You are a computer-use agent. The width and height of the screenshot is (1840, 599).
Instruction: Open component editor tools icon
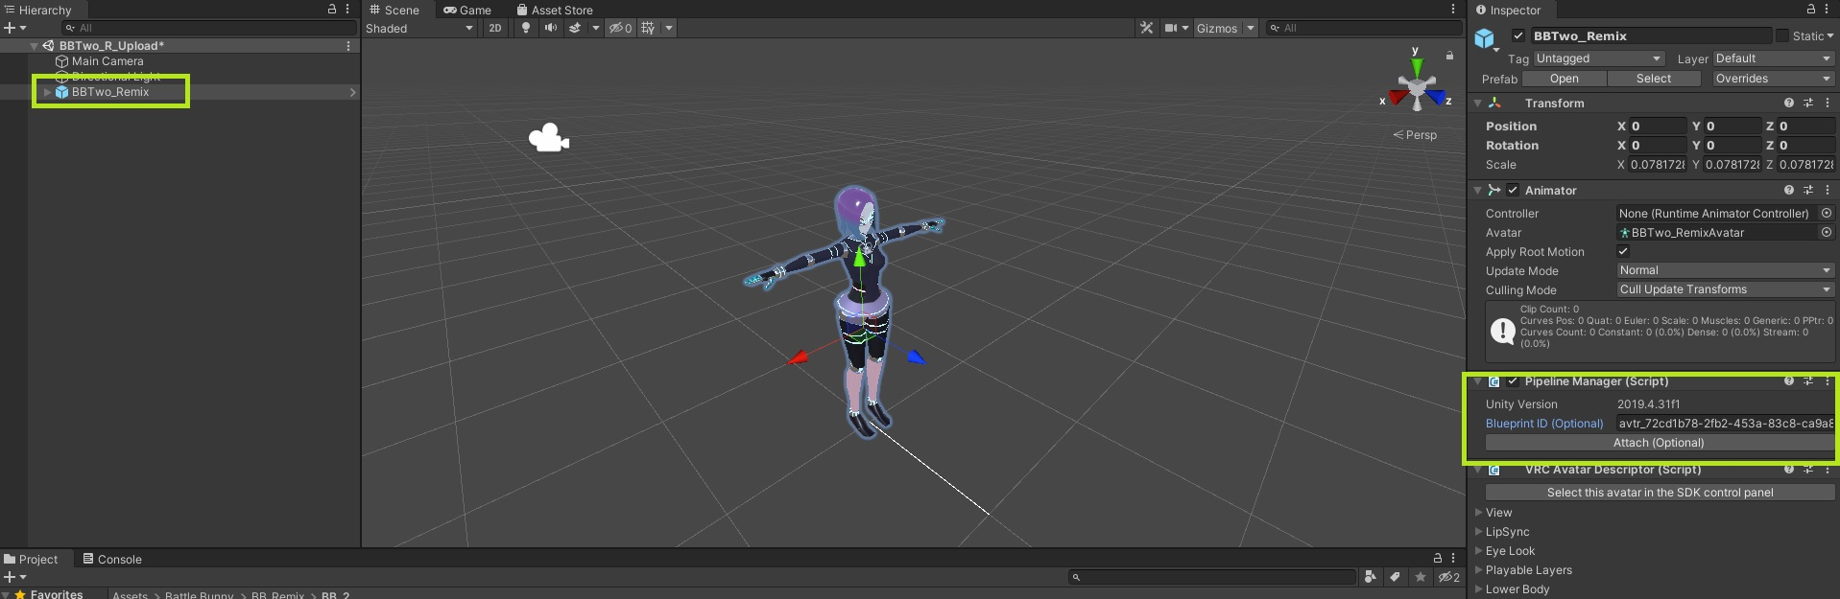click(1146, 28)
